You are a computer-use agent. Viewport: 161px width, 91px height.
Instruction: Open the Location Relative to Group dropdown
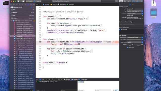135,14
